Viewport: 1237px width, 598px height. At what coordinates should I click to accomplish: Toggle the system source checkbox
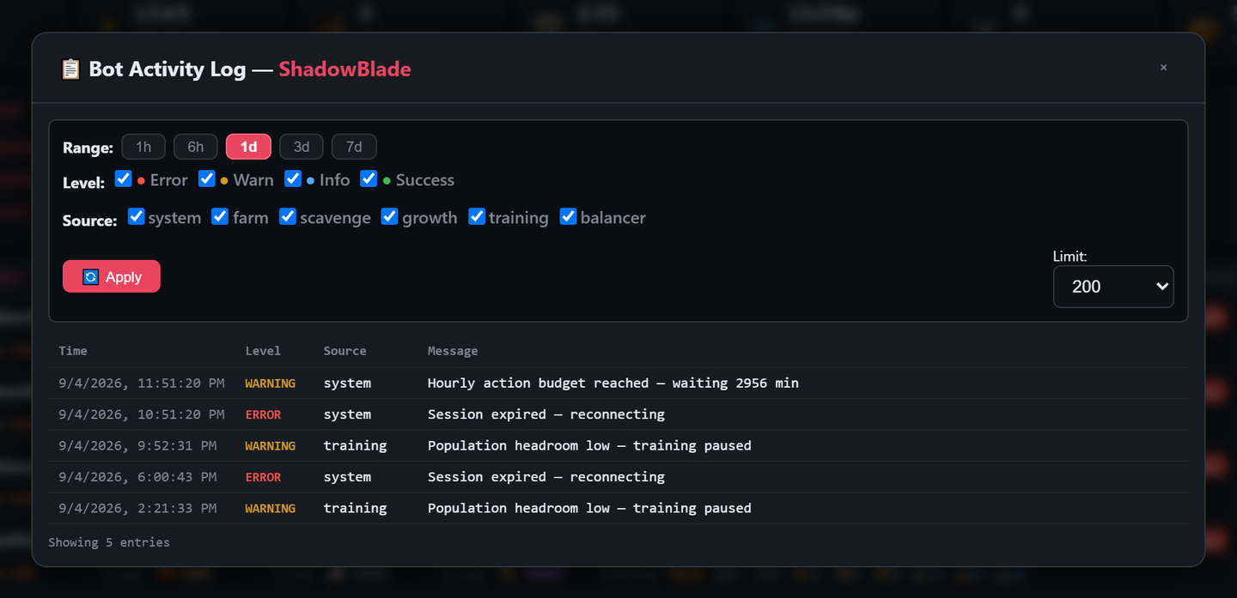point(137,216)
